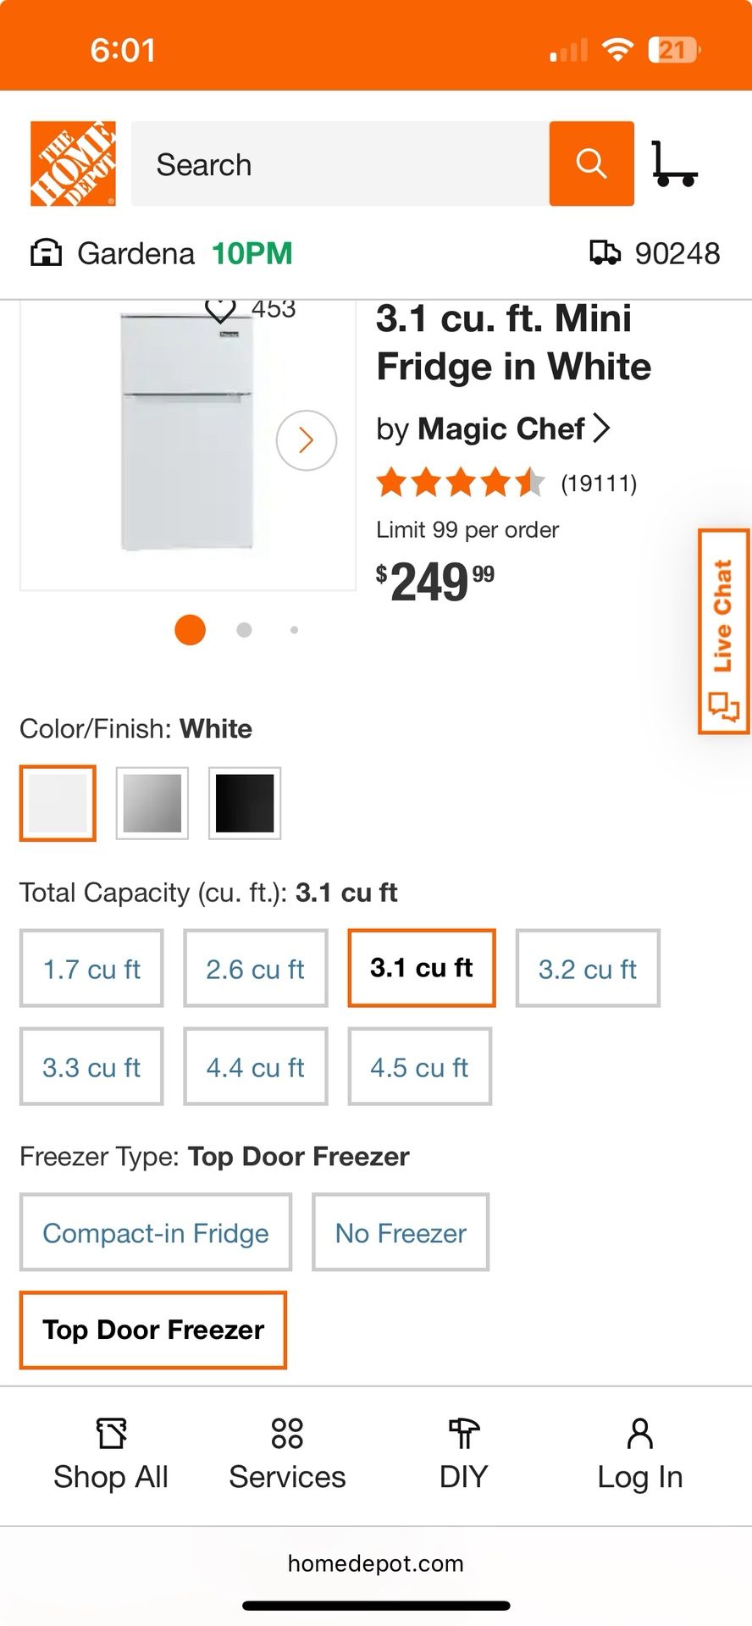This screenshot has width=752, height=1626.
Task: Select the 1.7 cu ft capacity option
Action: [91, 968]
